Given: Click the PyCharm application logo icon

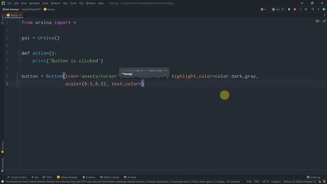Looking at the screenshot, I should coord(3,3).
